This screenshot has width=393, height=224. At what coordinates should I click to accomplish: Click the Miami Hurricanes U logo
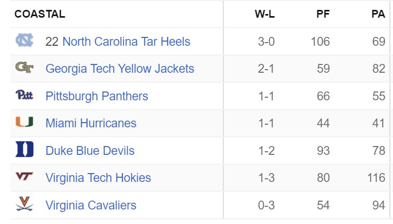pos(24,122)
